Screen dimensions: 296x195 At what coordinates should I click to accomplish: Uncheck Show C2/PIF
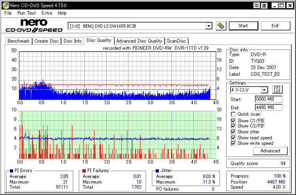point(233,126)
